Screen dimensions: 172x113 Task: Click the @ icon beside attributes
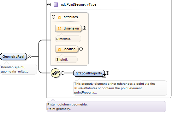(x=59, y=17)
